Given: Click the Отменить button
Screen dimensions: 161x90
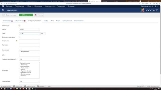Looking at the screenshot, I should [x=39, y=15].
